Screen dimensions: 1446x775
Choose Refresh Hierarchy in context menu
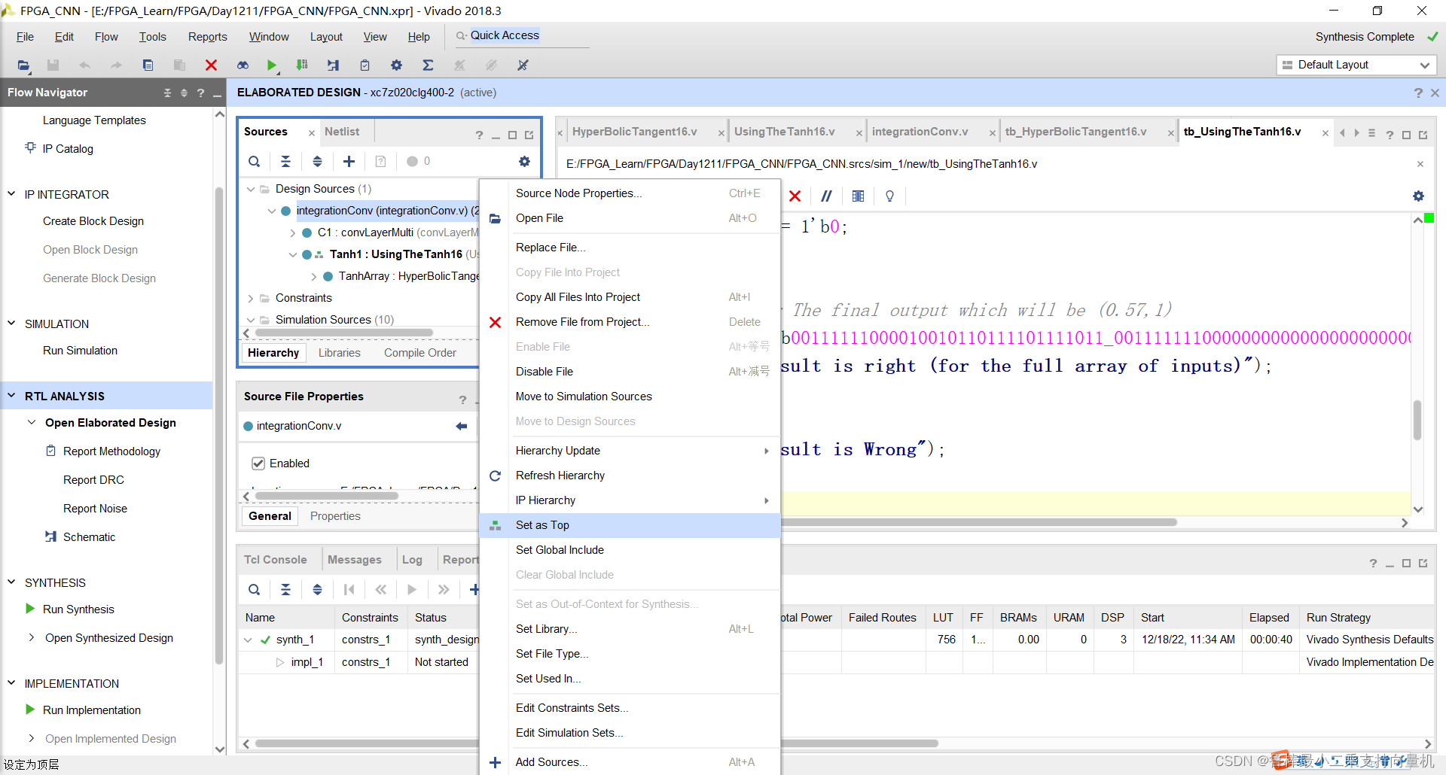coord(560,476)
